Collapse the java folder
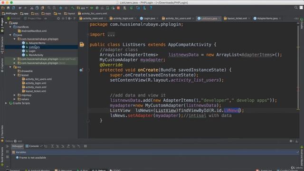This screenshot has width=304, height=171. click(x=10, y=35)
